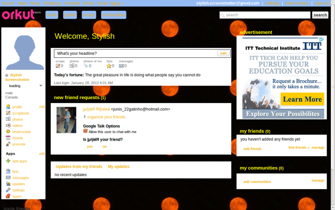
Task: Toggle Allow this user to chat checkbox
Action: 85,131
